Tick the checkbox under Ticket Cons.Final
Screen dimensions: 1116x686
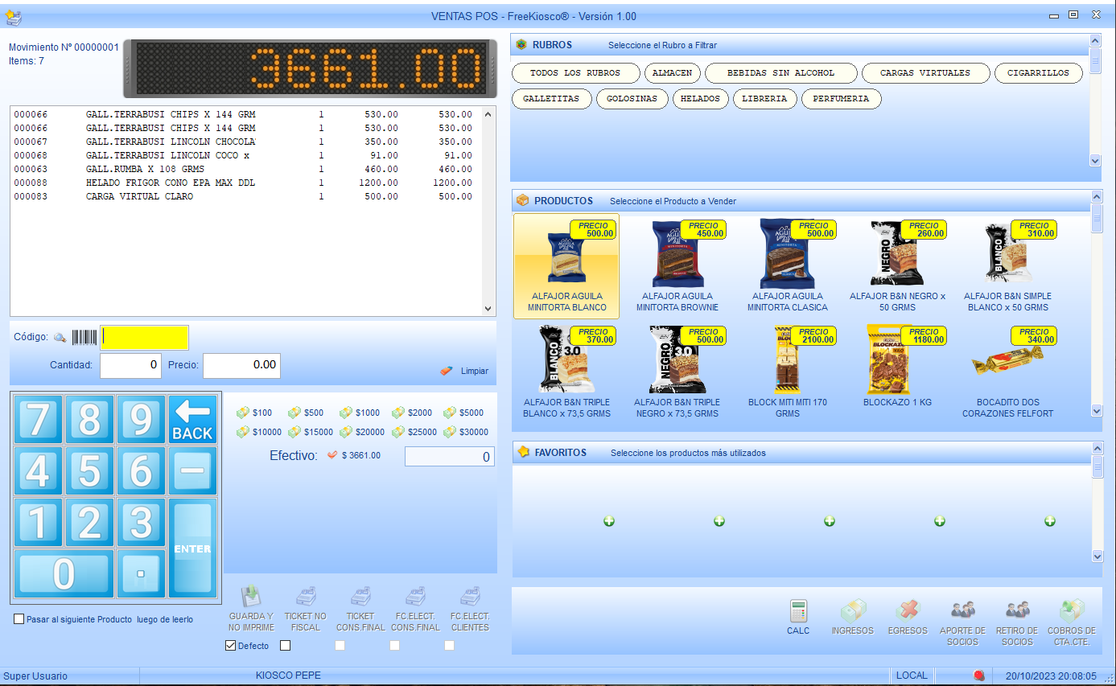click(x=340, y=645)
